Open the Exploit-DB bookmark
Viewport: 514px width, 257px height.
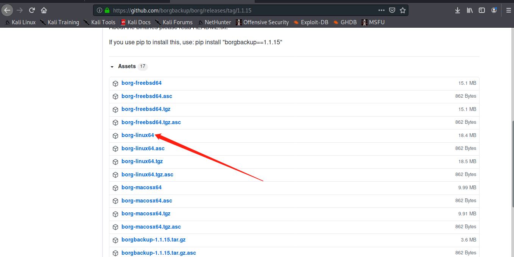pyautogui.click(x=311, y=22)
